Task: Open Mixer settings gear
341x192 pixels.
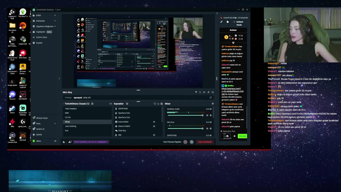Action: [x=213, y=104]
